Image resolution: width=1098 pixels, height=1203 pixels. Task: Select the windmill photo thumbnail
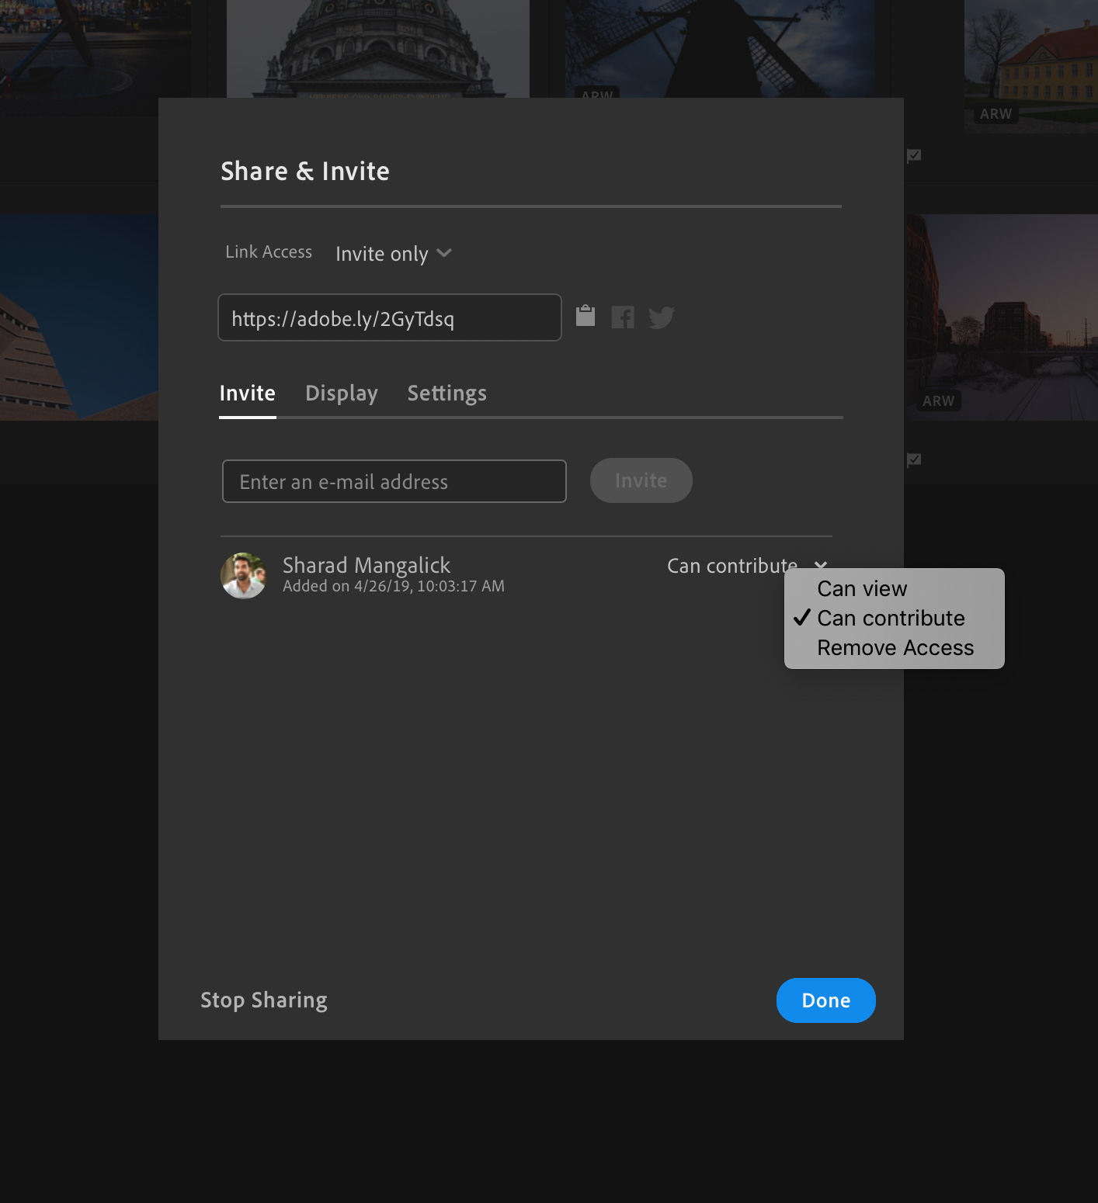click(718, 47)
